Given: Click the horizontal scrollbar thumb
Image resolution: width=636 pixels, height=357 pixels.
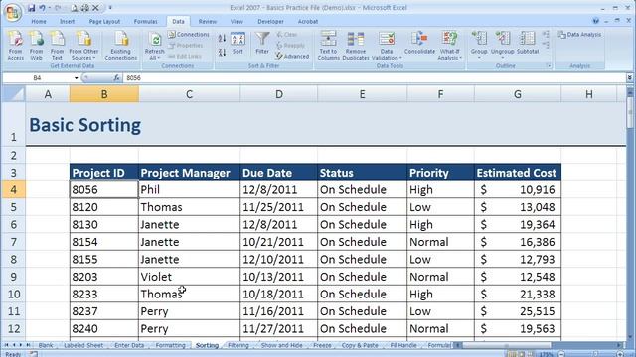Looking at the screenshot, I should click(506, 345).
